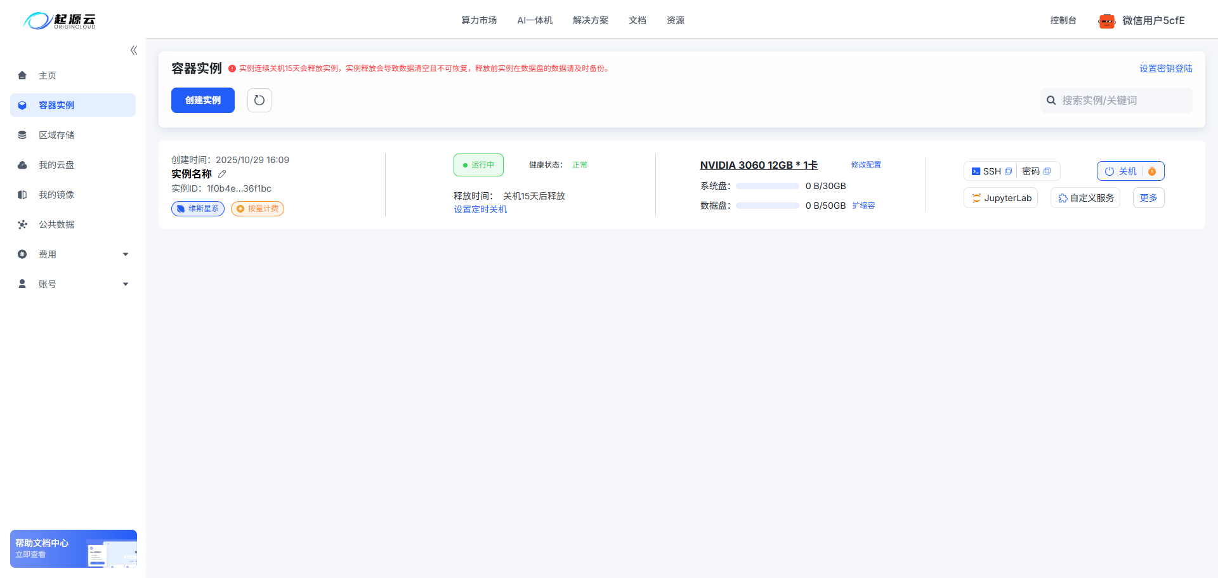The width and height of the screenshot is (1218, 578).
Task: Go to 控制台 console
Action: click(1063, 20)
